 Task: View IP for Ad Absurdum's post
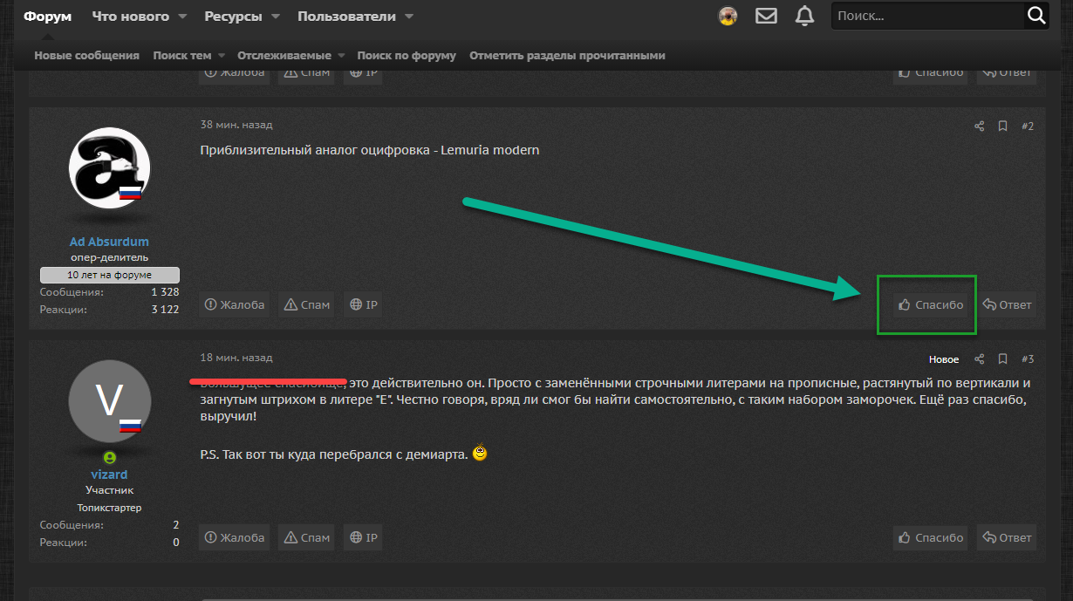point(363,305)
